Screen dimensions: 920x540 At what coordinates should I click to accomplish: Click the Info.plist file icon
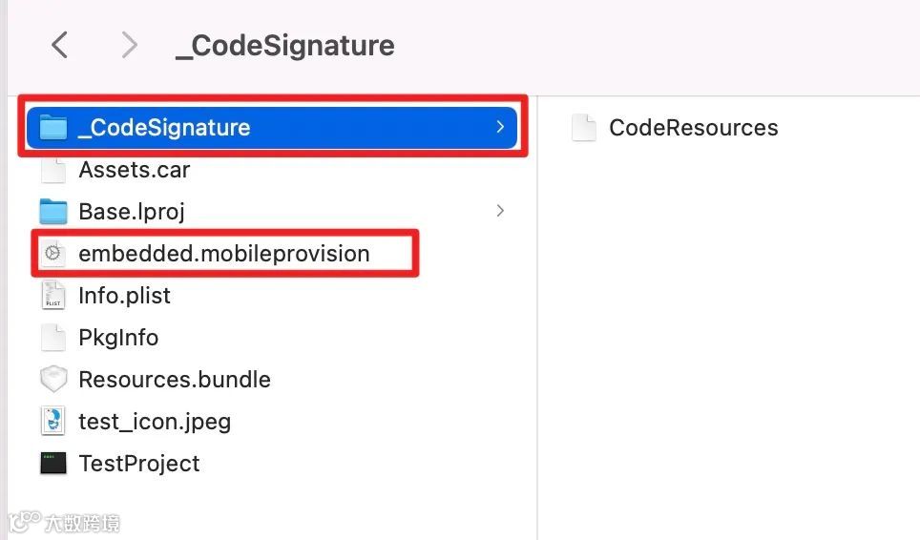point(53,296)
